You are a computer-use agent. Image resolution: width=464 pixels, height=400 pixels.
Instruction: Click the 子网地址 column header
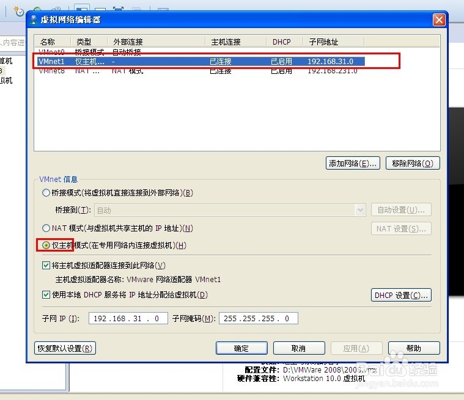tap(334, 42)
